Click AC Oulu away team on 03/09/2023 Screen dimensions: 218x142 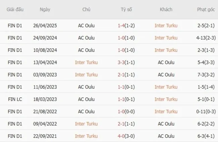[166, 75]
